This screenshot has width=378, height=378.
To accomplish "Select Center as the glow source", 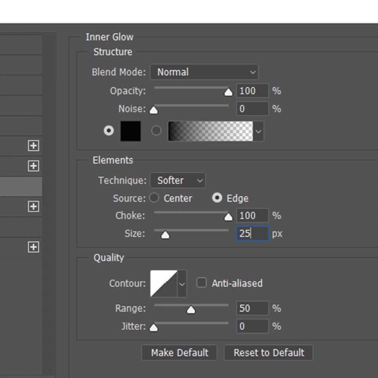I will 154,198.
